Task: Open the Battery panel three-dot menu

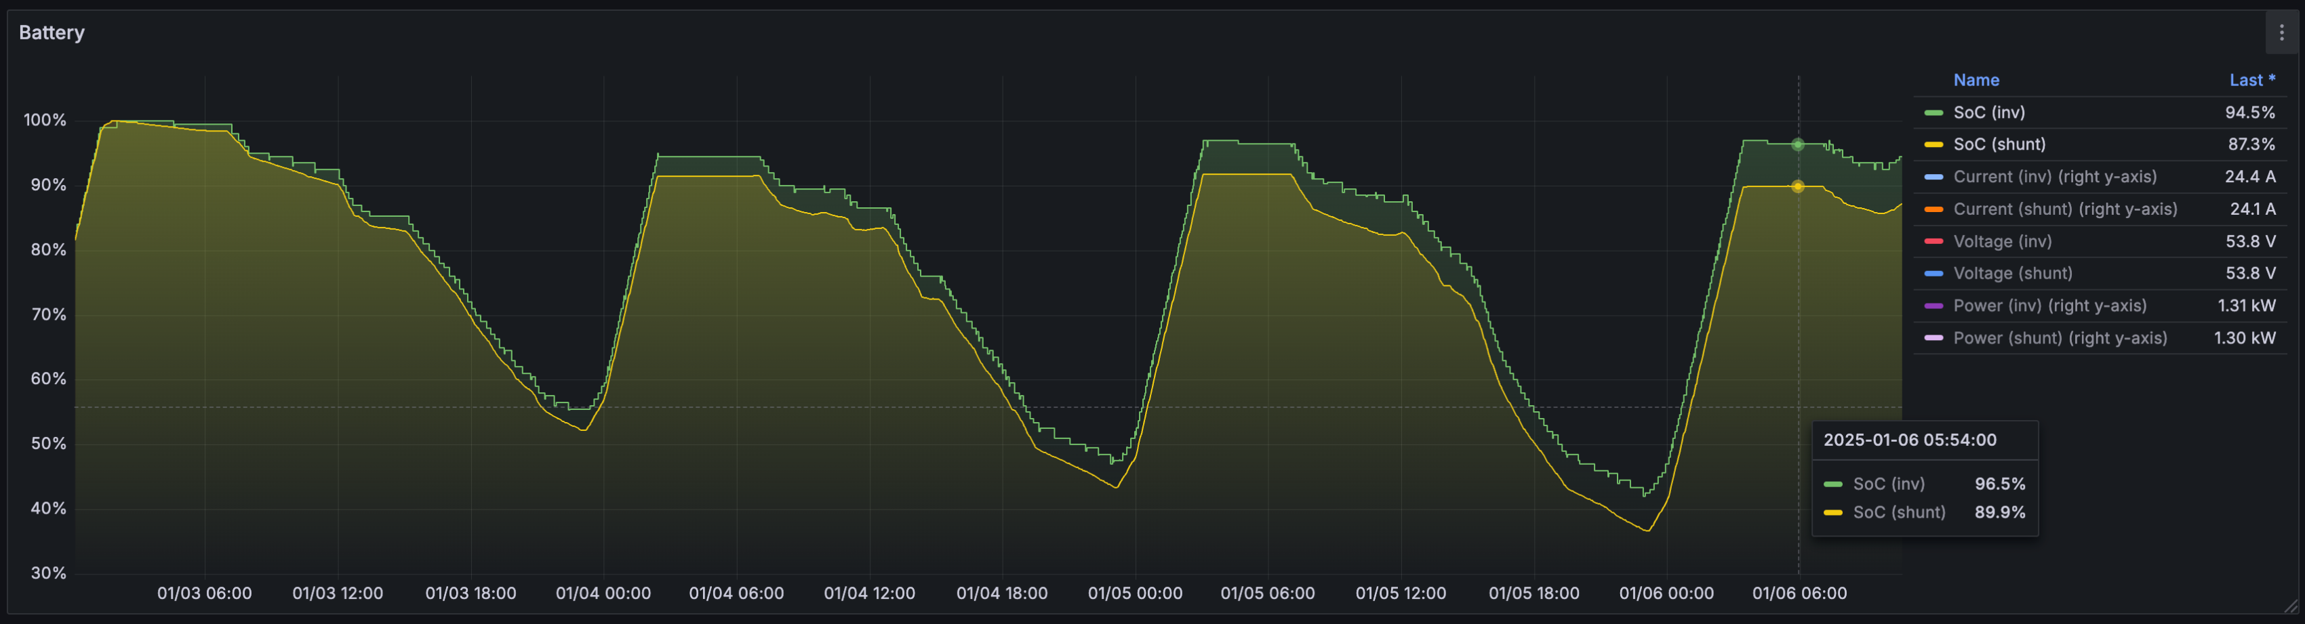Action: tap(2281, 33)
